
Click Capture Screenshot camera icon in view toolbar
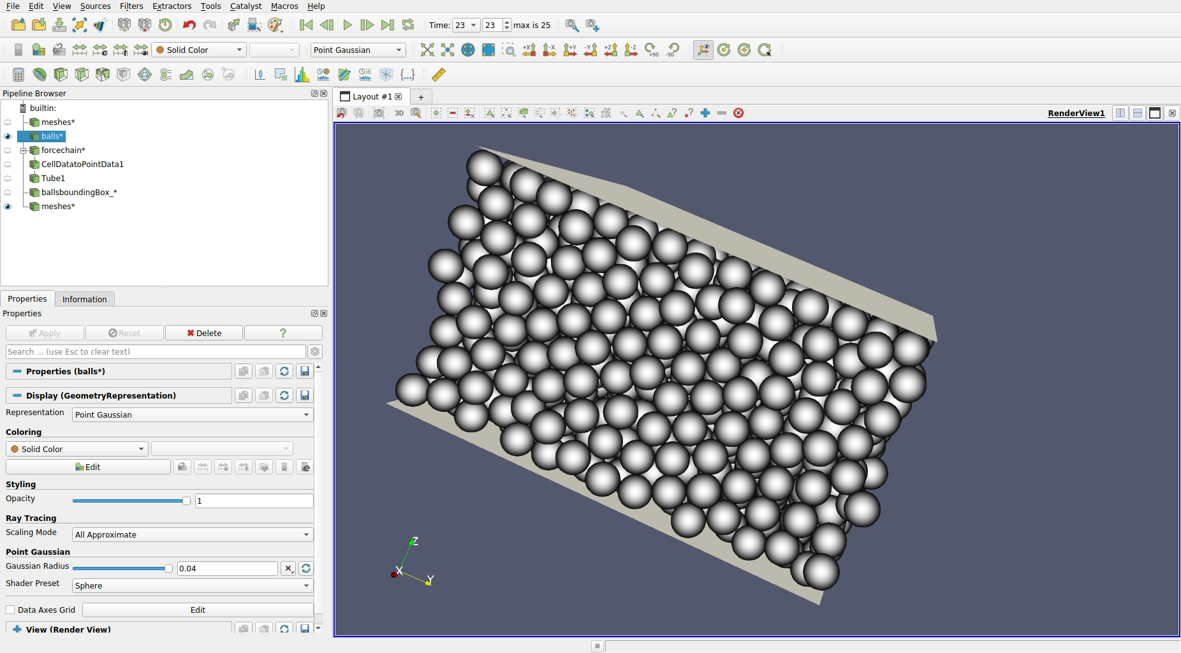(x=379, y=113)
